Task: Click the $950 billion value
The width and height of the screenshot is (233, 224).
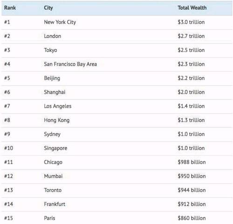Action: [192, 176]
